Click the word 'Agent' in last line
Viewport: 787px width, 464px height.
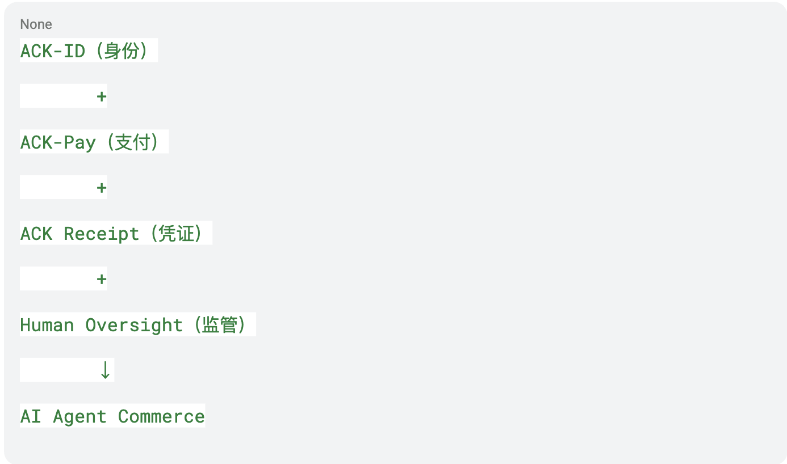pyautogui.click(x=80, y=417)
